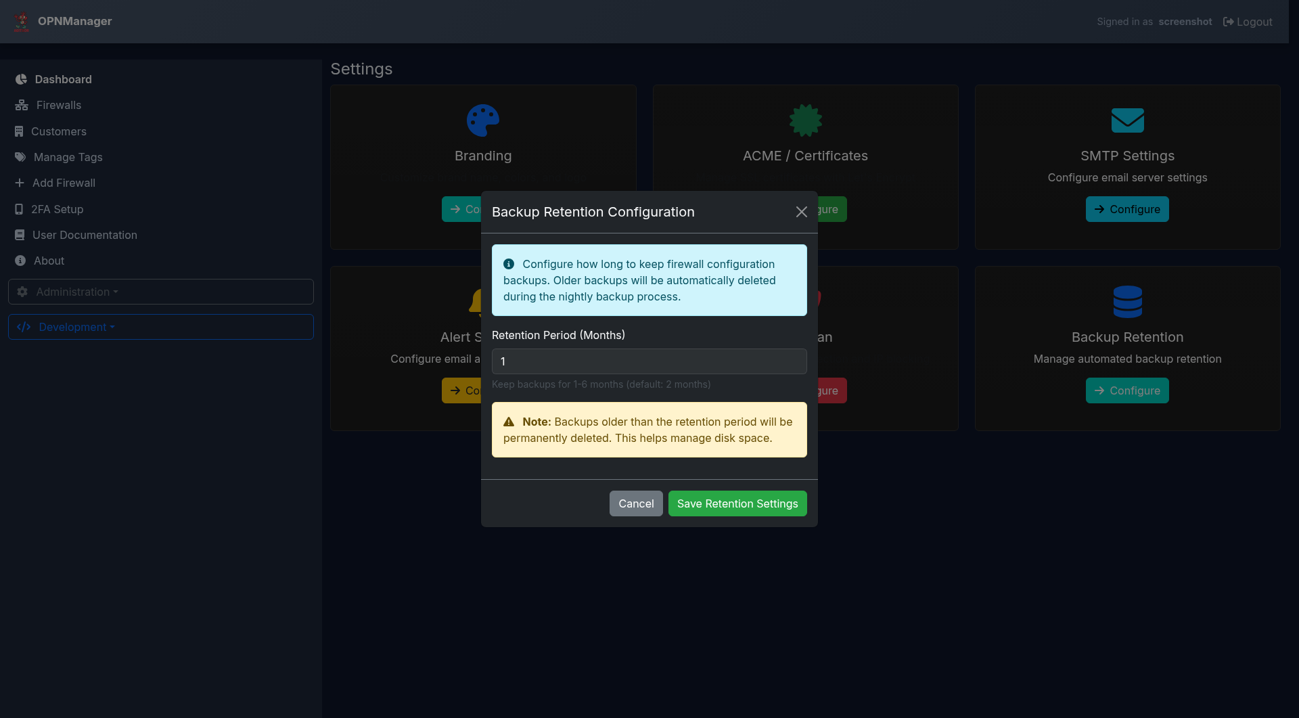Click the warning triangle icon in the note
Image resolution: width=1299 pixels, height=718 pixels.
click(x=509, y=422)
